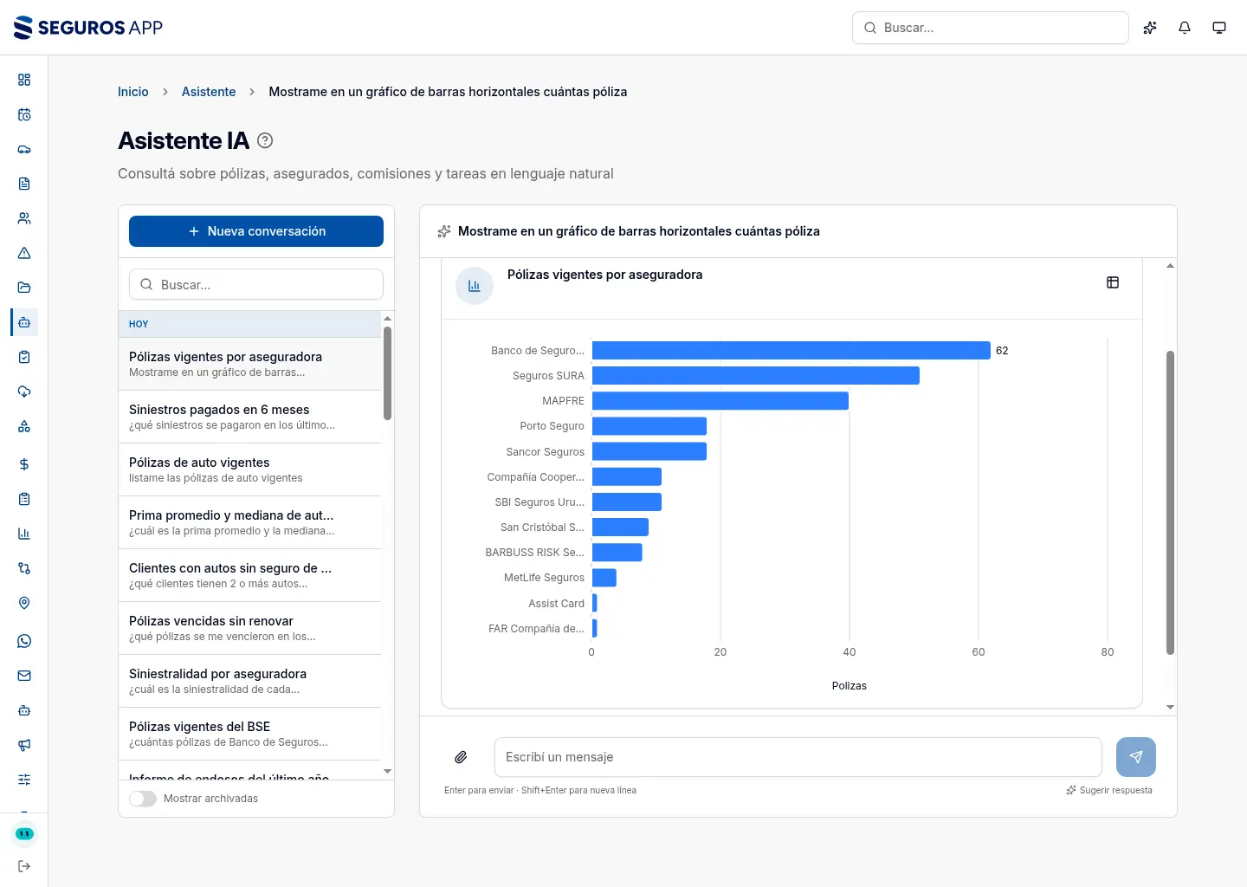The image size is (1247, 887).
Task: Open the Pólizas vencidas sin renovar conversation
Action: [x=250, y=628]
